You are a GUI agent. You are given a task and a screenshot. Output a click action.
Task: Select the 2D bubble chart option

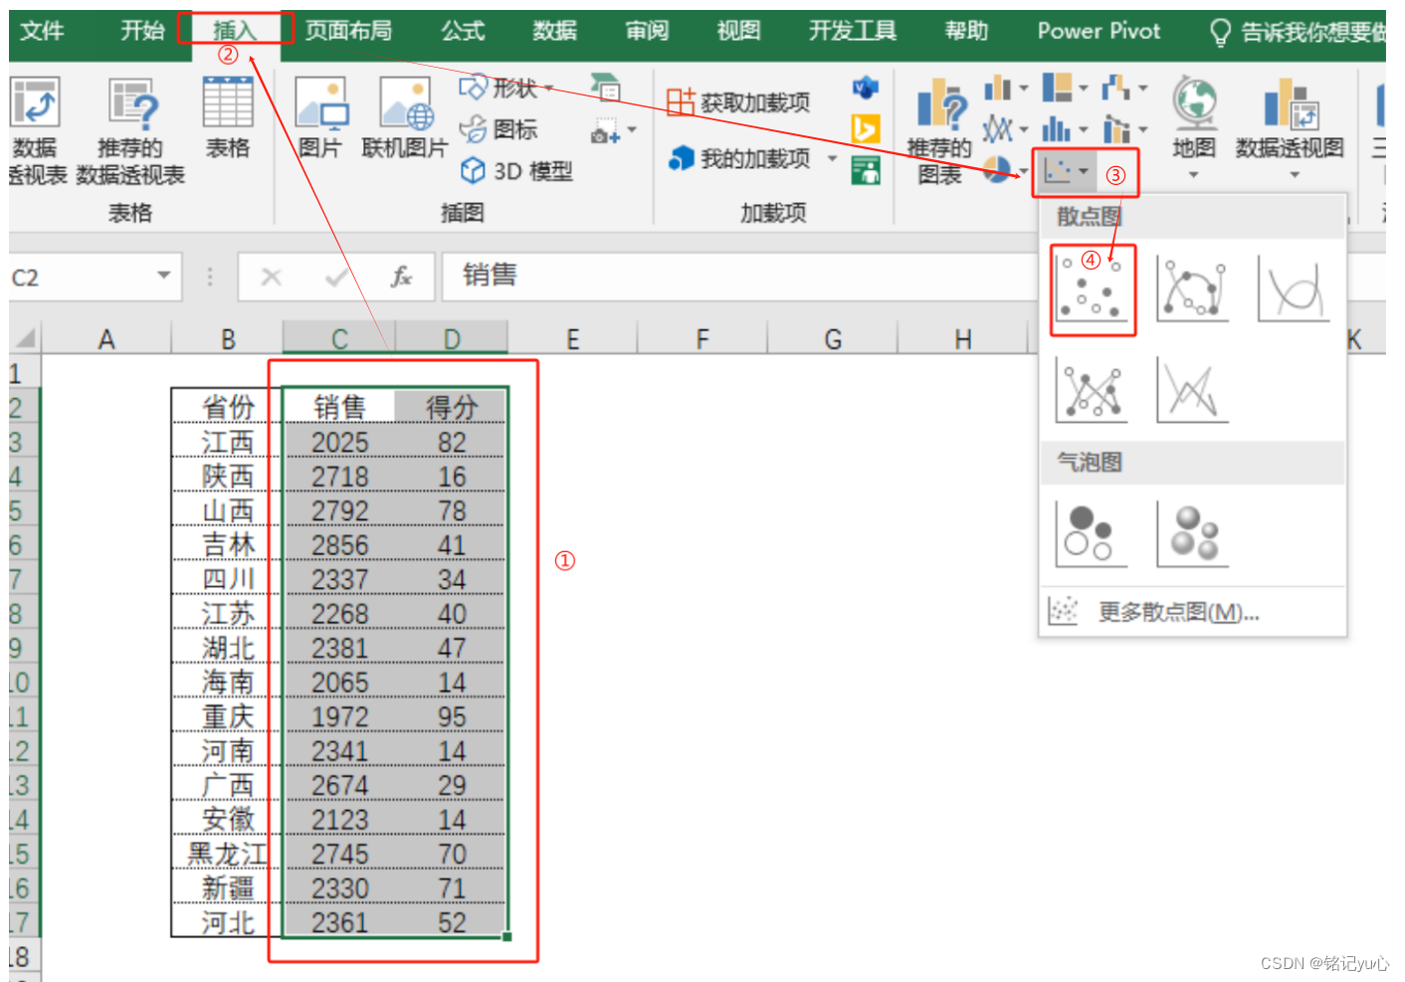pos(1092,534)
